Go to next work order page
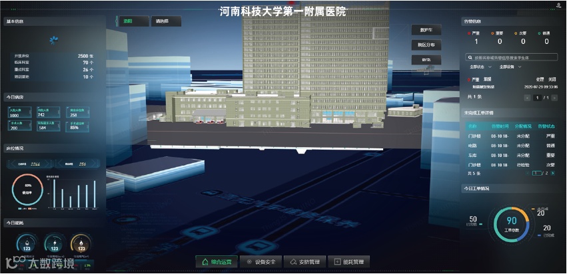The height and width of the screenshot is (274, 567). coord(553,174)
